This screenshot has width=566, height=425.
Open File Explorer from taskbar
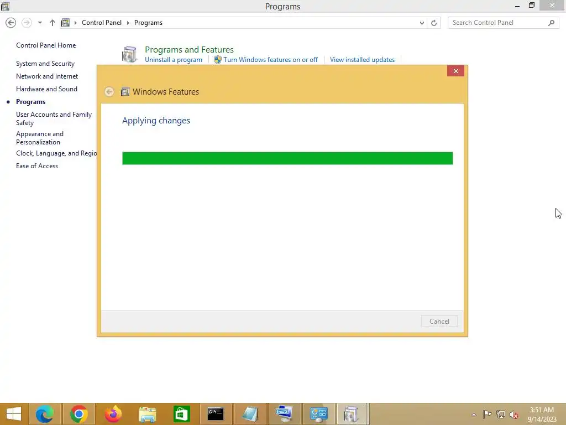coord(147,414)
